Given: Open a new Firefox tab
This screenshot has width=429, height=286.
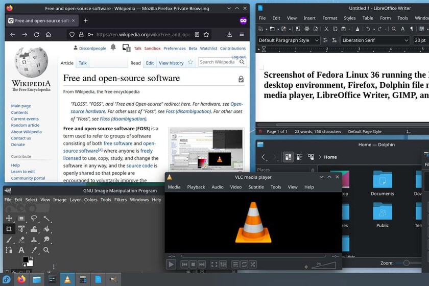Looking at the screenshot, I should click(86, 20).
